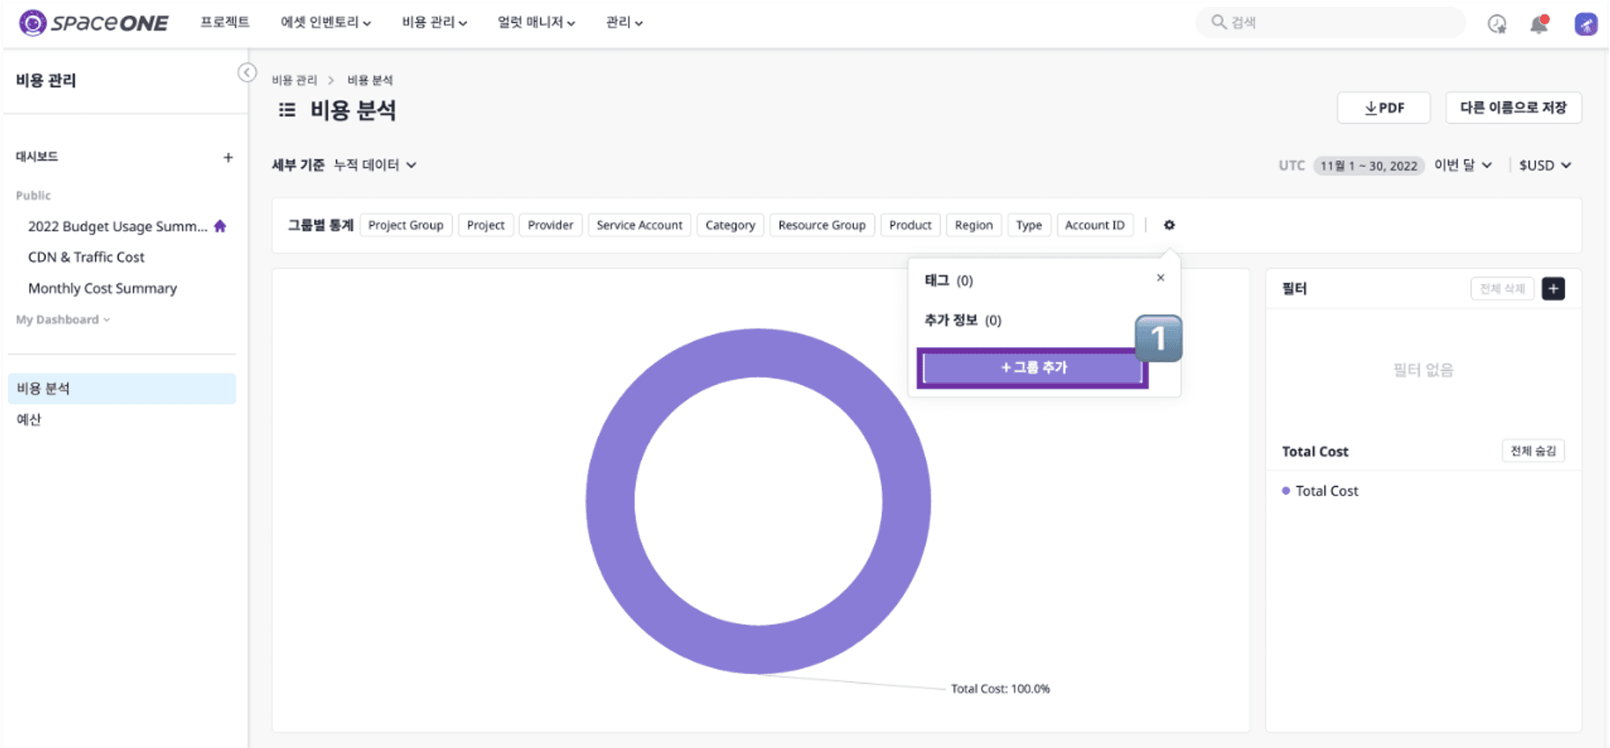1610x748 pixels.
Task: Expand the My Dashboard section
Action: (x=63, y=320)
